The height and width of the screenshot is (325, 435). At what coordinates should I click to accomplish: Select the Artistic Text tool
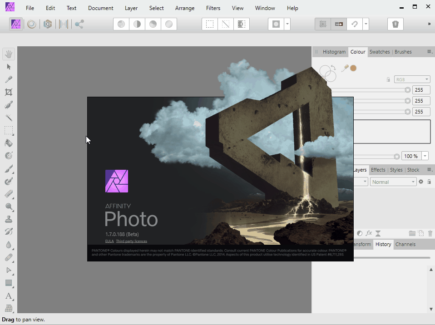point(9,296)
